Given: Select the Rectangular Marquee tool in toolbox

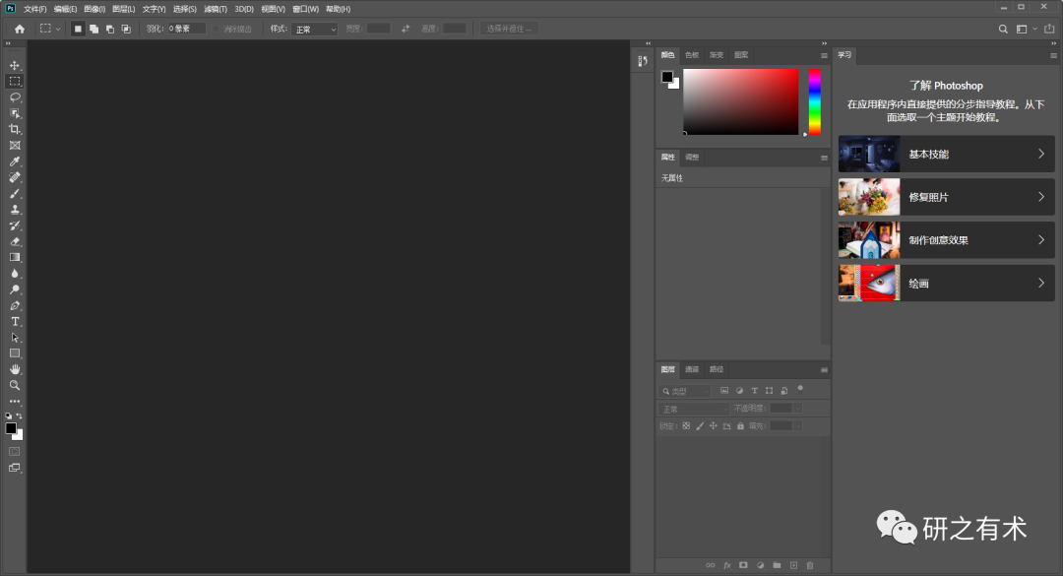Looking at the screenshot, I should point(14,82).
